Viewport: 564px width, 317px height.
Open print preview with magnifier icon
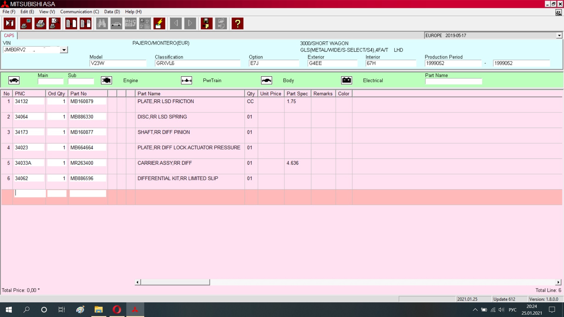coord(55,23)
